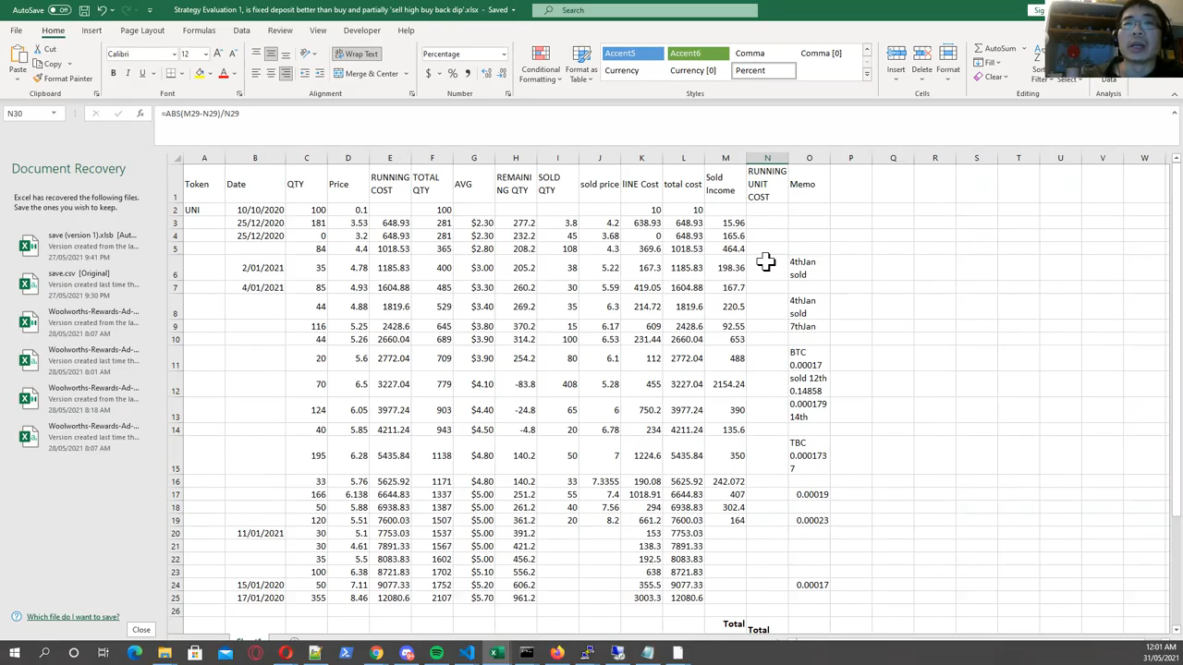Toggle the AutoSave switch
The image size is (1183, 665).
click(x=59, y=10)
